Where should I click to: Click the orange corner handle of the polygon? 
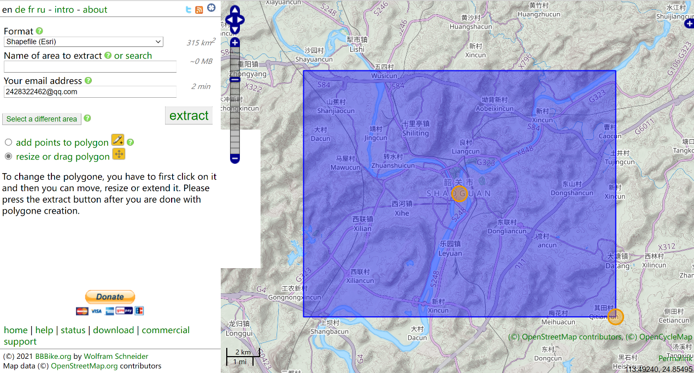(616, 317)
